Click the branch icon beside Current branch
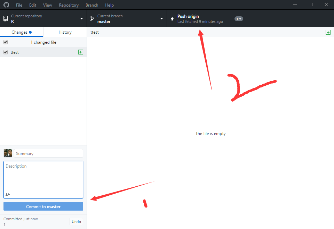334x229 pixels. click(92, 19)
